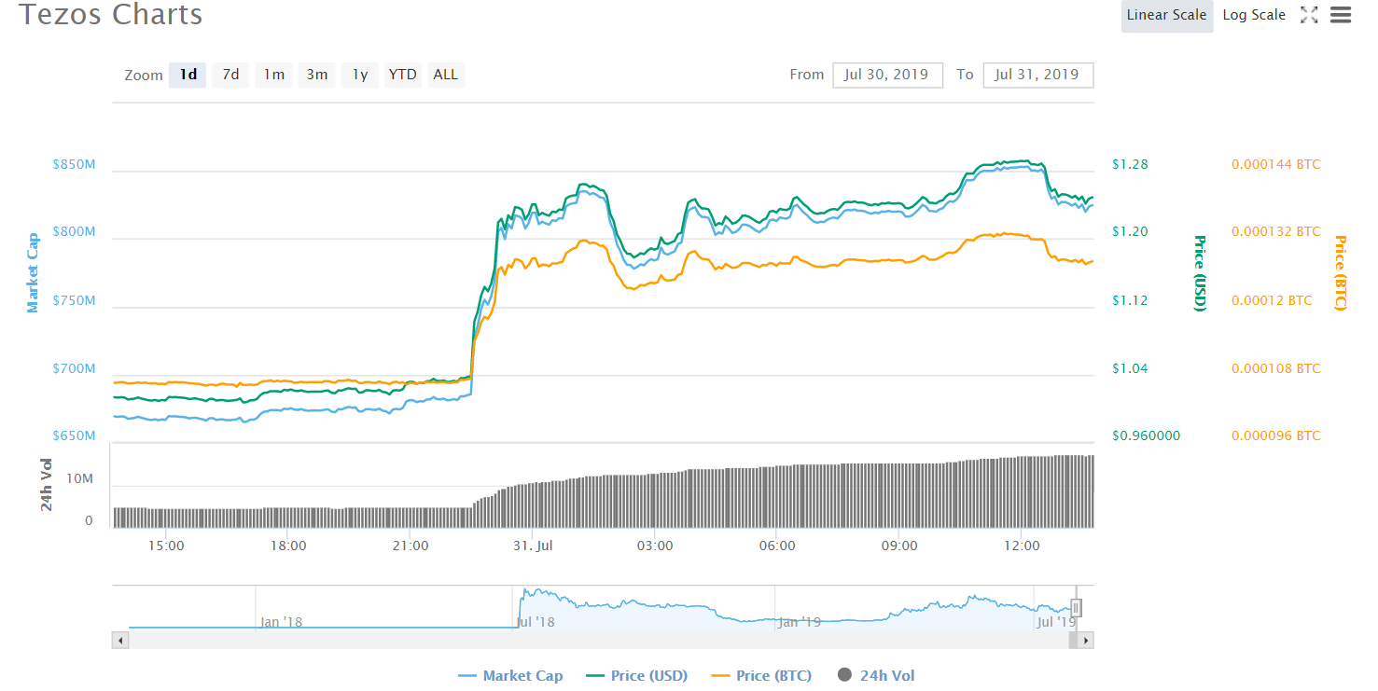Click the navigator scrollbar track
Image resolution: width=1378 pixels, height=691 pixels.
[x=597, y=641]
